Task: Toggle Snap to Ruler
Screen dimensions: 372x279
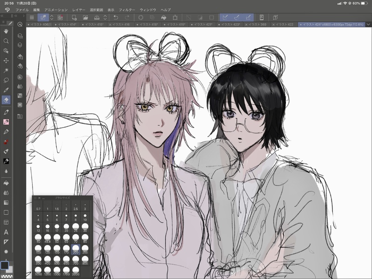Action: (225, 17)
